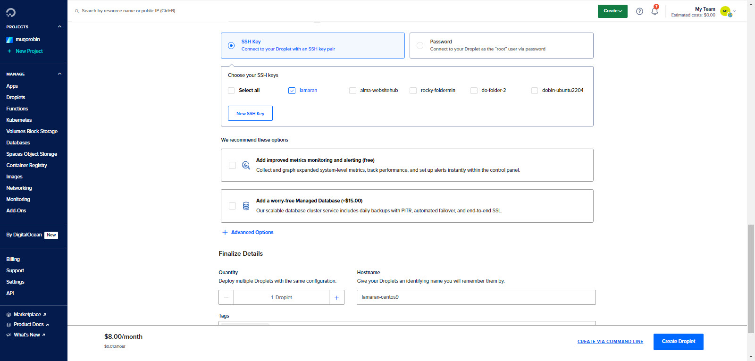This screenshot has width=755, height=361.
Task: Open the green Create dropdown
Action: click(612, 11)
